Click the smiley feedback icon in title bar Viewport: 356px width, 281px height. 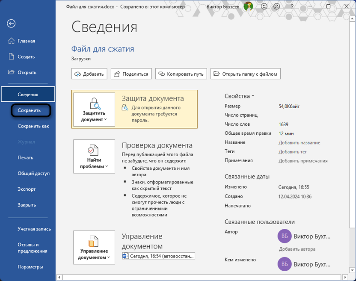click(264, 6)
